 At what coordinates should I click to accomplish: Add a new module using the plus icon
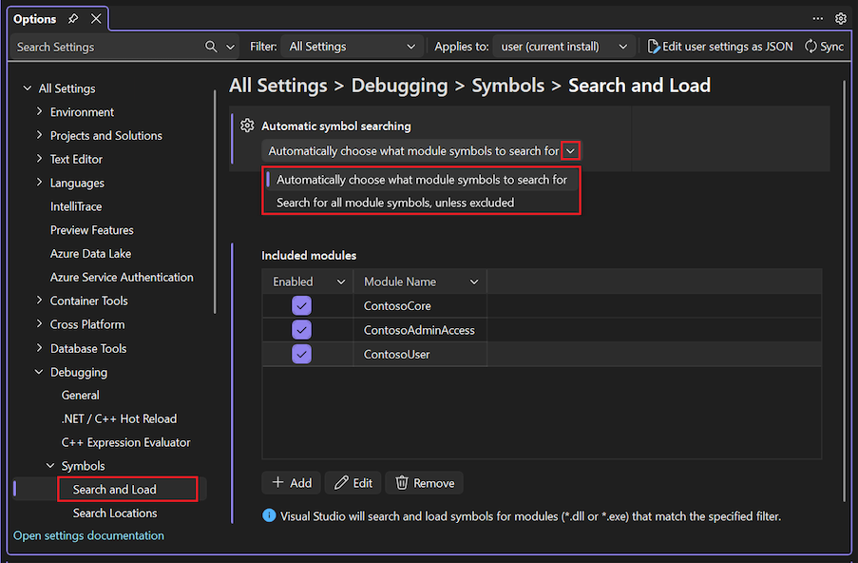pyautogui.click(x=291, y=482)
